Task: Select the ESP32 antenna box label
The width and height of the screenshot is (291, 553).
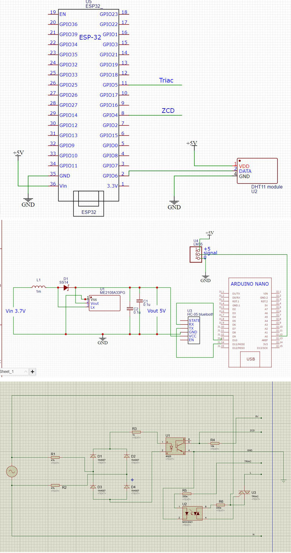Action: (x=89, y=212)
